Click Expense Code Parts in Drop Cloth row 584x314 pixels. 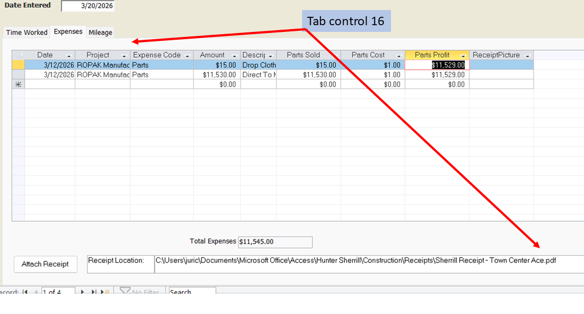tap(162, 65)
